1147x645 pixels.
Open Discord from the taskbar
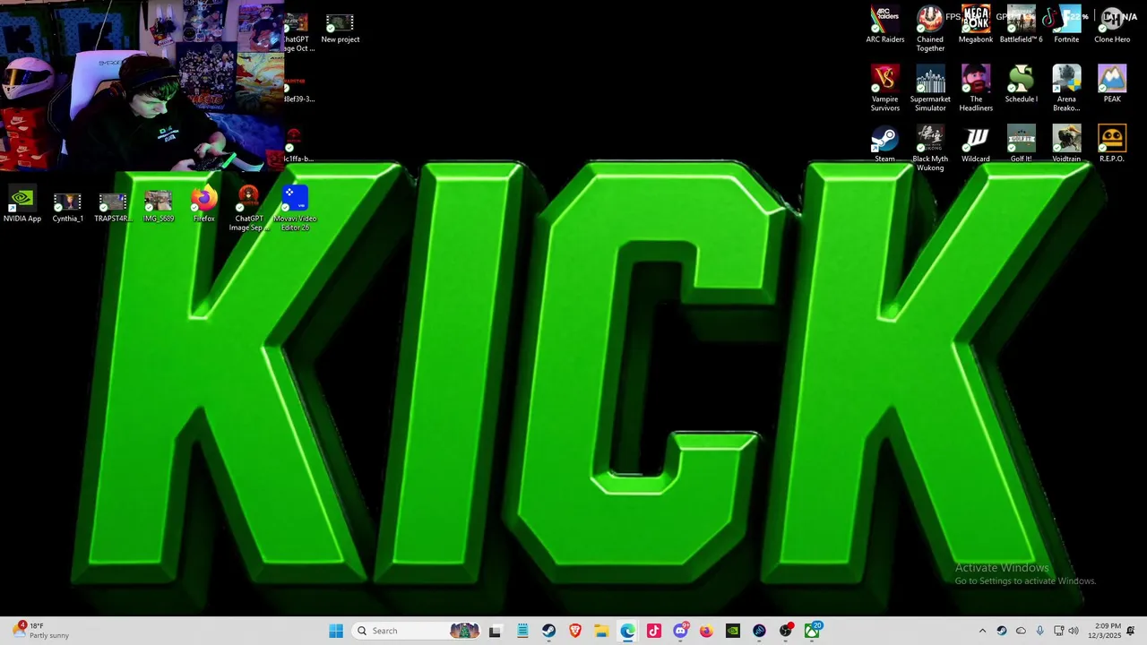[x=680, y=631]
